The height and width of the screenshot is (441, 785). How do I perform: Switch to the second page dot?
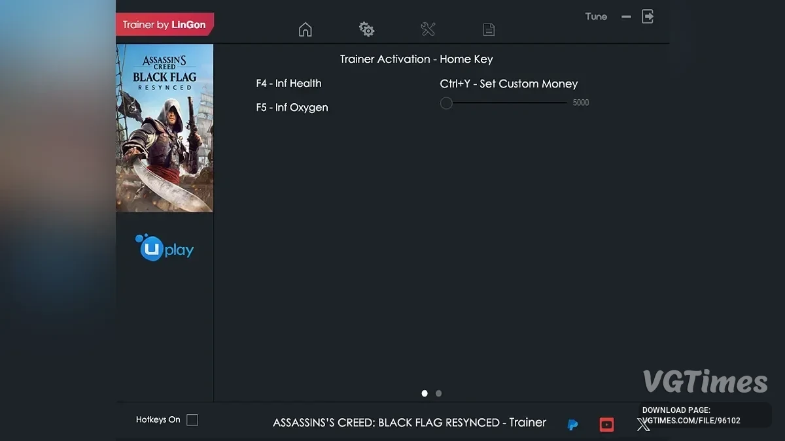[438, 393]
